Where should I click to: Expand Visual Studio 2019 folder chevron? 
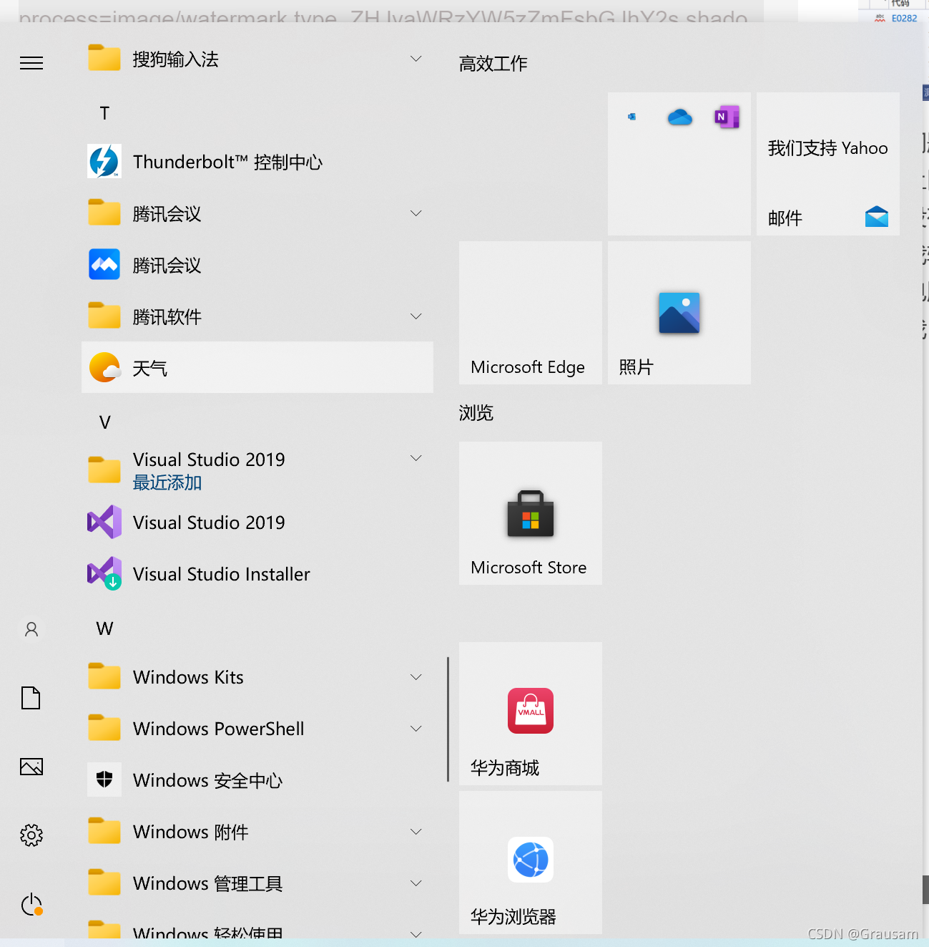click(416, 458)
